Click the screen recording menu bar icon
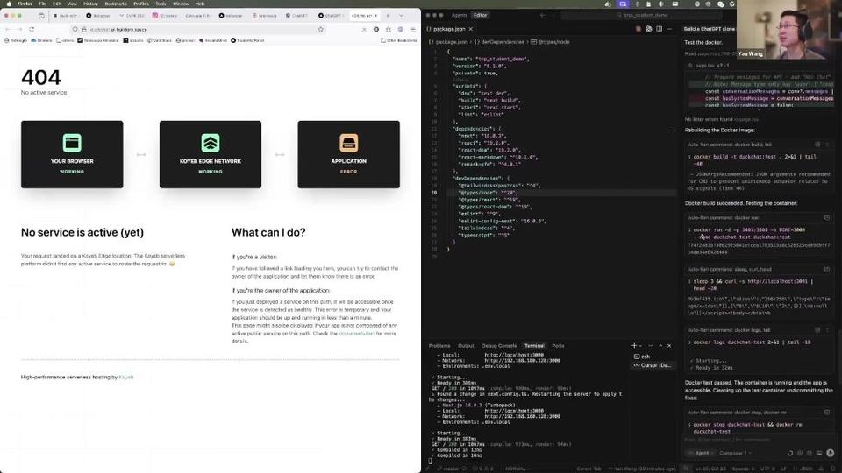 click(623, 4)
